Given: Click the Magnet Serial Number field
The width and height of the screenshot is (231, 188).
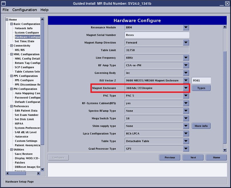Looking at the screenshot, I should [157, 35].
